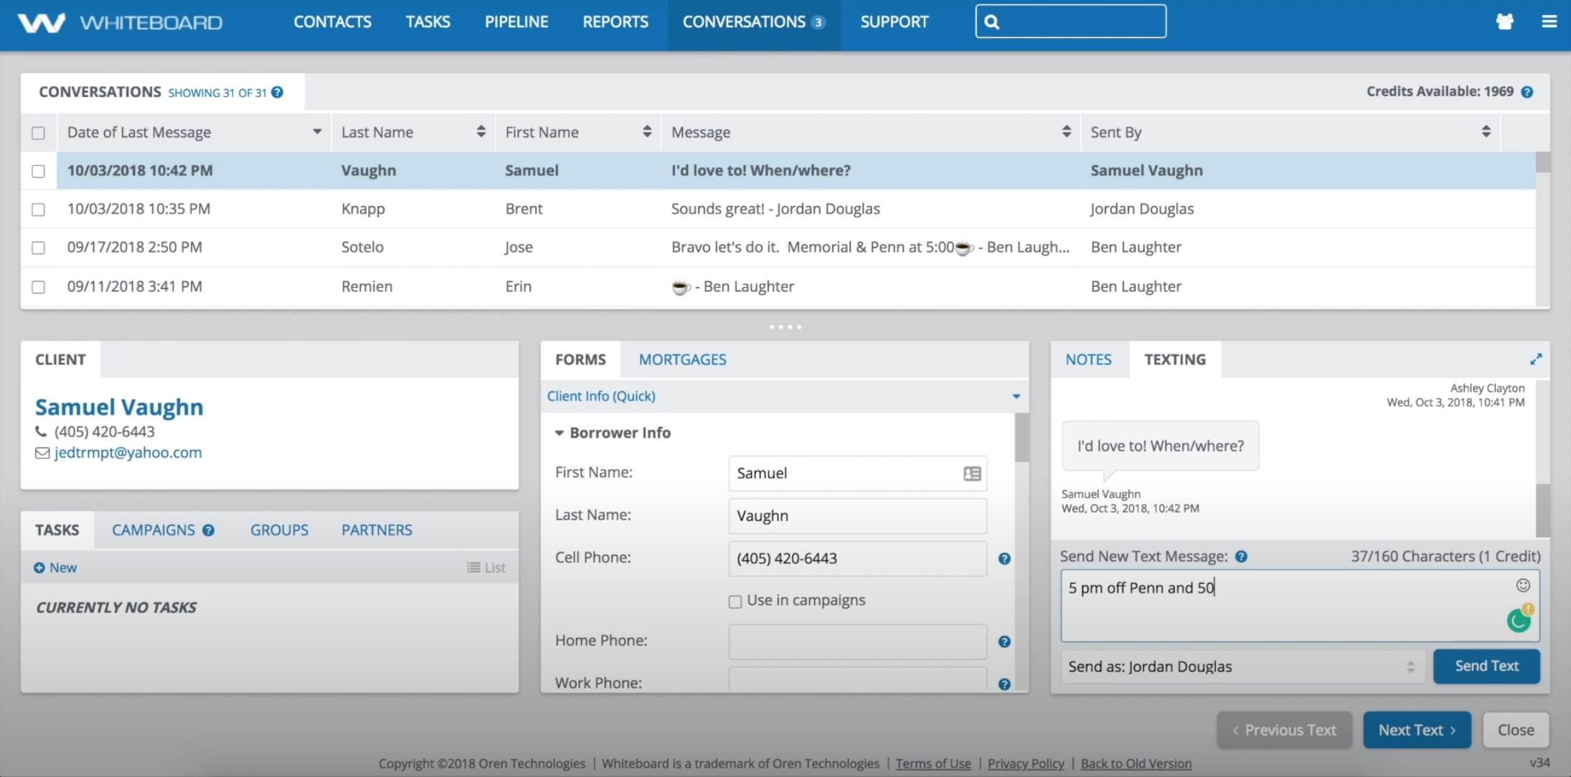Image resolution: width=1571 pixels, height=777 pixels.
Task: Open the hamburger menu icon
Action: 1549,22
